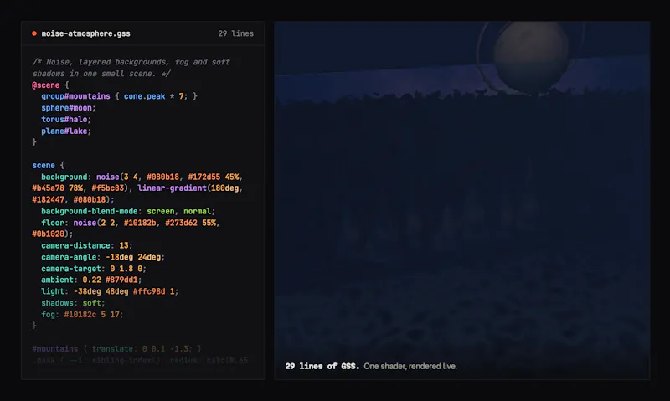Click the color value #172d55 45%
The height and width of the screenshot is (401, 670).
coord(214,177)
